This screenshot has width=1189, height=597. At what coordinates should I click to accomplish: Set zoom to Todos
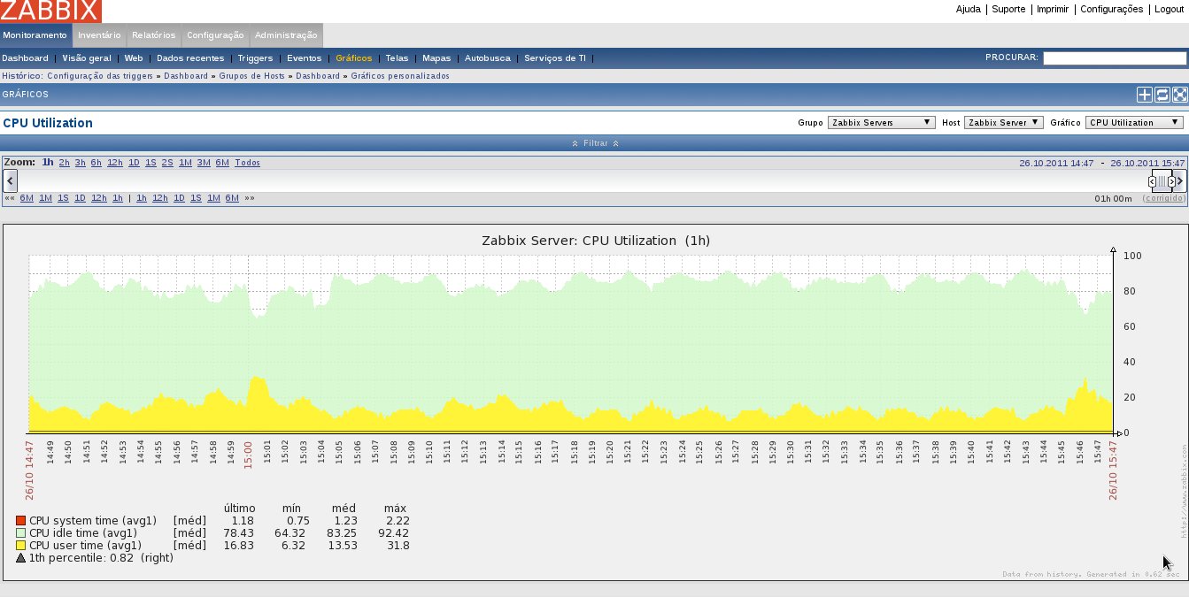247,163
